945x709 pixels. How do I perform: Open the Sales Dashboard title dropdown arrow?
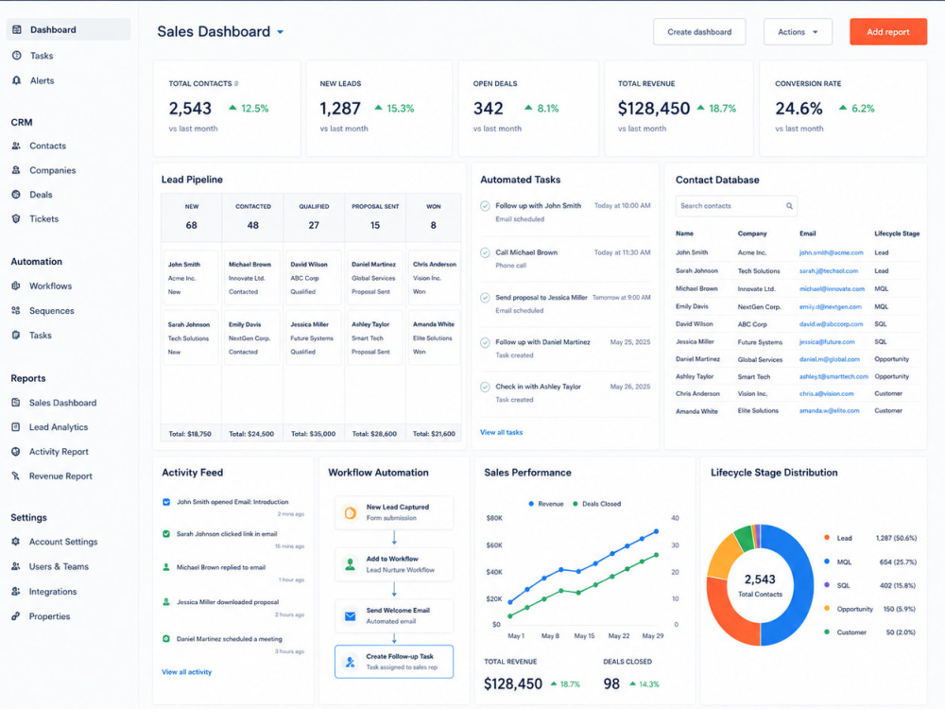coord(281,32)
